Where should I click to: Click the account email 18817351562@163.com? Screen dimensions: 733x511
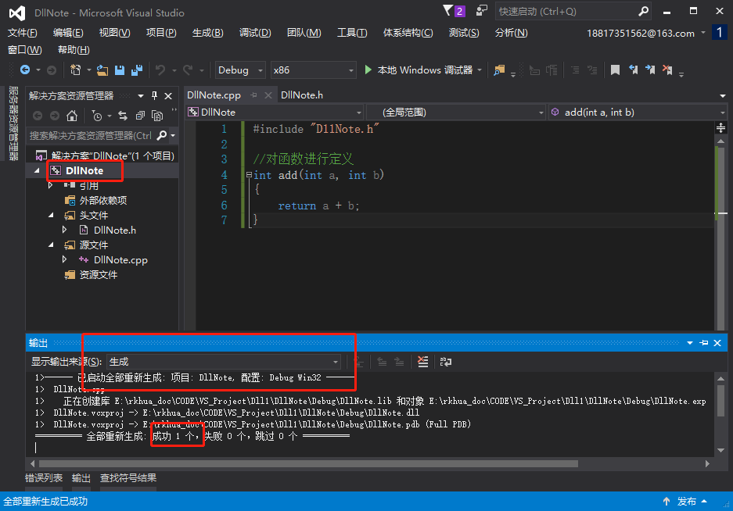pyautogui.click(x=641, y=33)
